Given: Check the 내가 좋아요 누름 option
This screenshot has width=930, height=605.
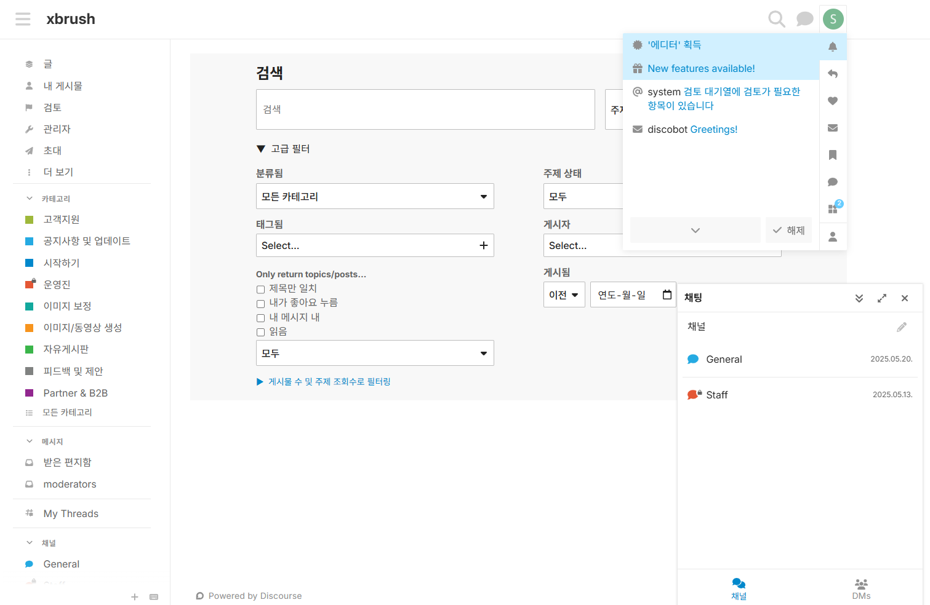Looking at the screenshot, I should point(260,303).
